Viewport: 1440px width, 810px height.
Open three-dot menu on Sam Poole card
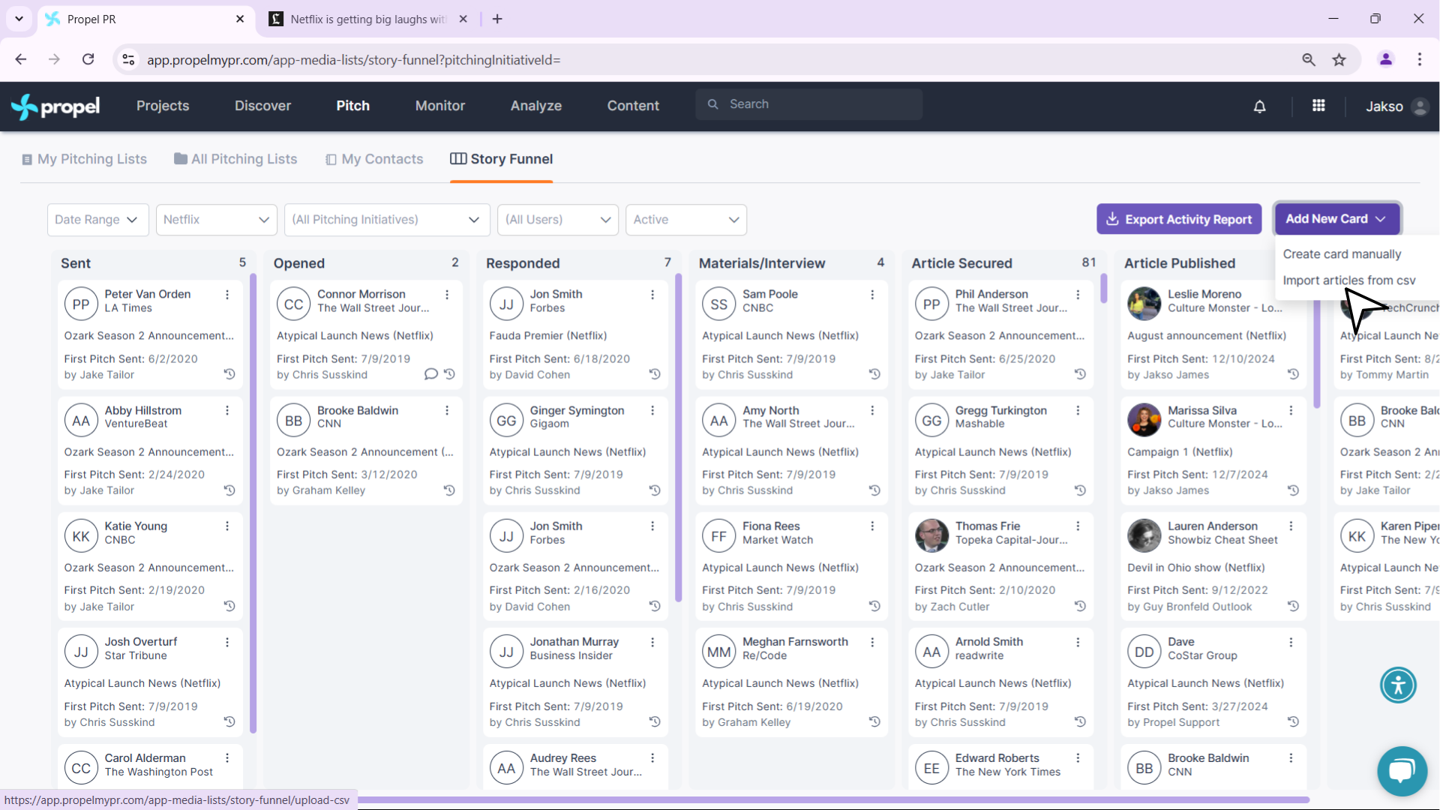872,295
